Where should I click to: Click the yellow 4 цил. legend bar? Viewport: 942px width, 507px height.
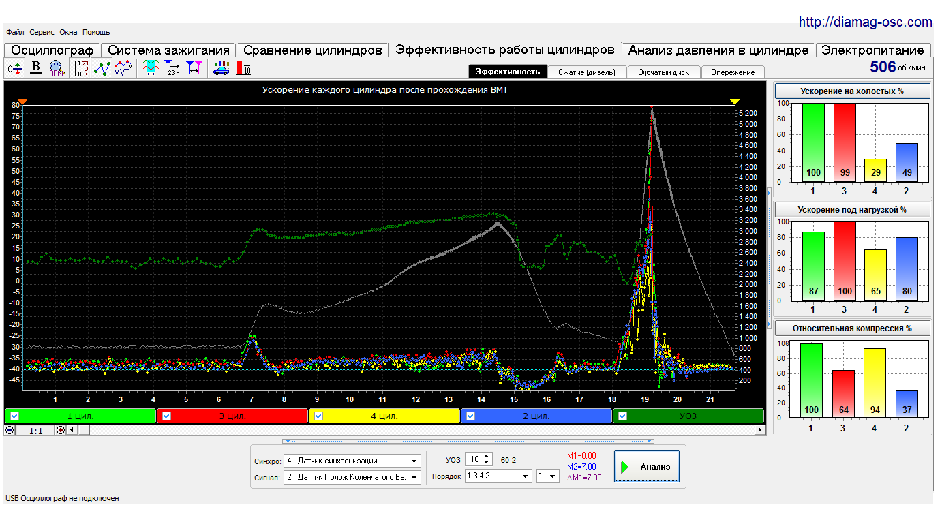click(x=384, y=416)
